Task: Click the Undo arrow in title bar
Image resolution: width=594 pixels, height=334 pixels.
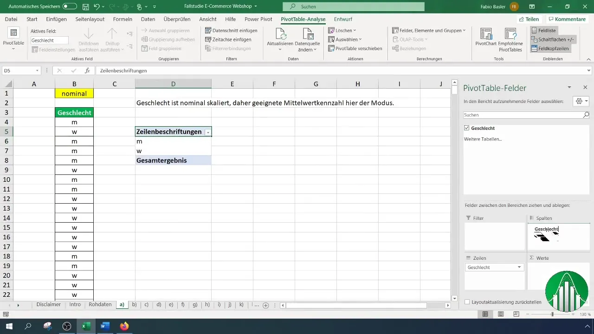Action: tap(97, 7)
